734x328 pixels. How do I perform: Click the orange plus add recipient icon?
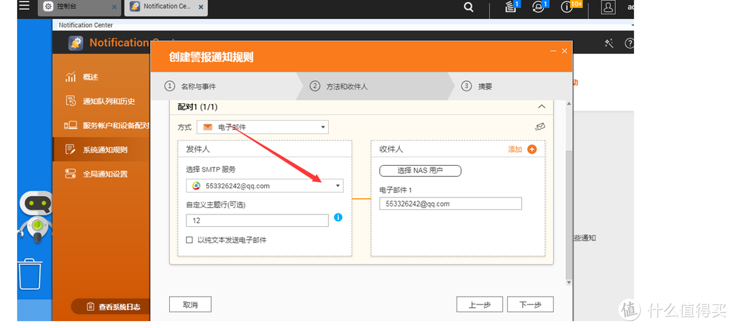click(x=531, y=149)
